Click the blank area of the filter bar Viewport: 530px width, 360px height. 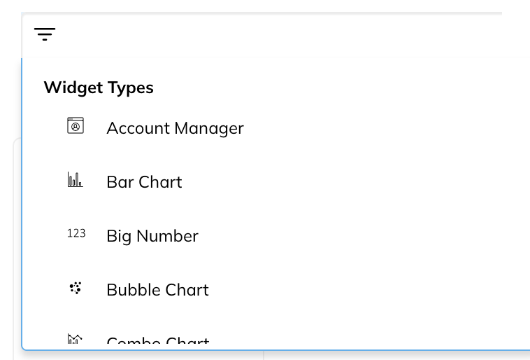coord(291,35)
